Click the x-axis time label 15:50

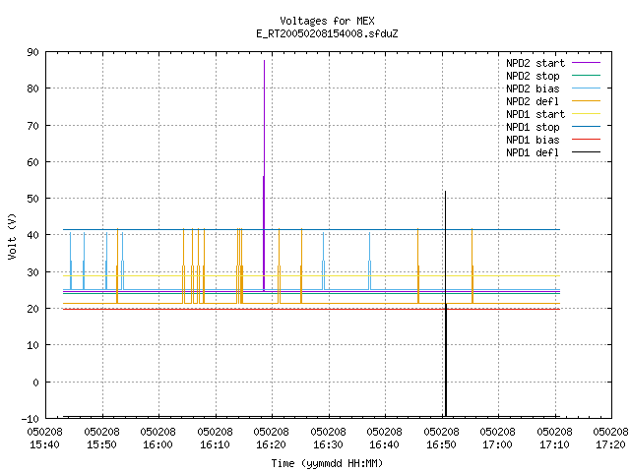(101, 444)
